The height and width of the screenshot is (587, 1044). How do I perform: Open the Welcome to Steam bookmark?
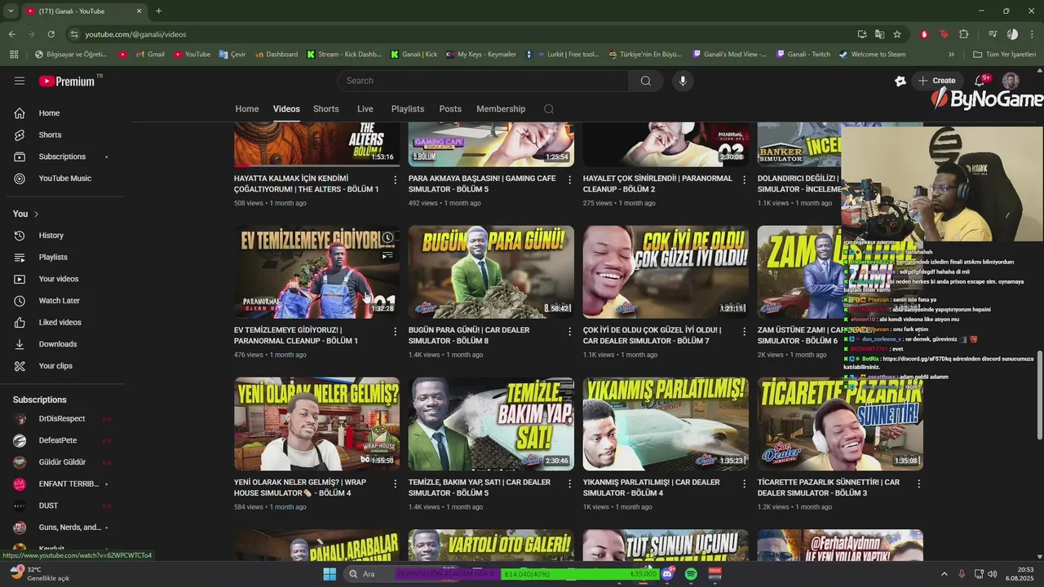point(872,55)
